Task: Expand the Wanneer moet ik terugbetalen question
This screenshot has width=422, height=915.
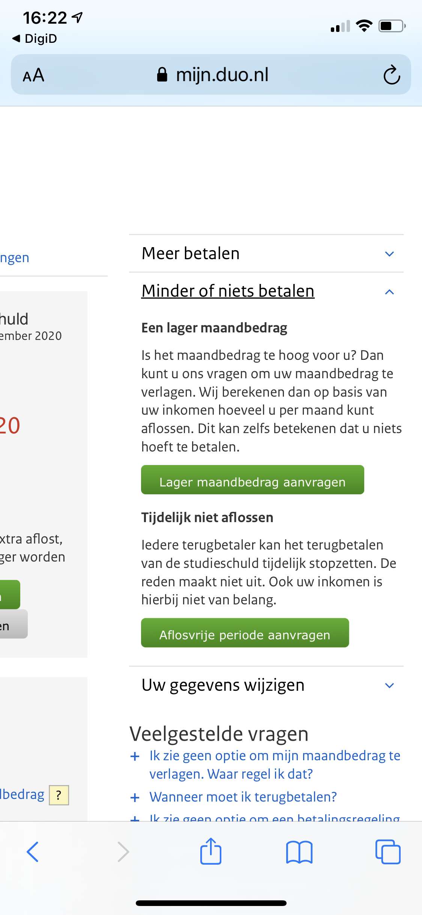Action: click(x=243, y=797)
